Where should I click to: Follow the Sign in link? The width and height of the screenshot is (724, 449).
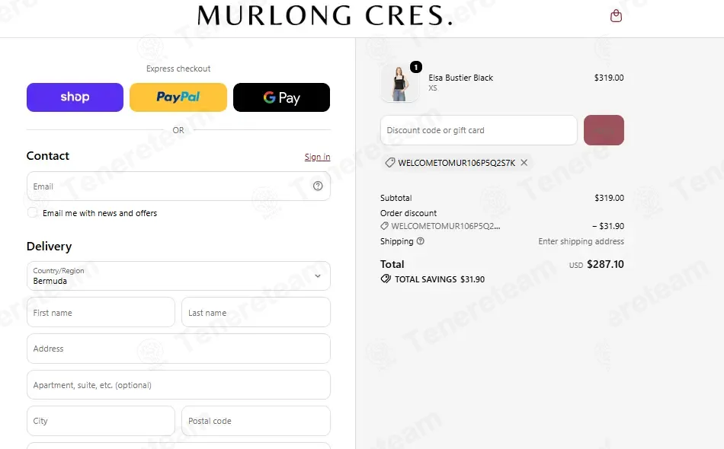coord(317,157)
